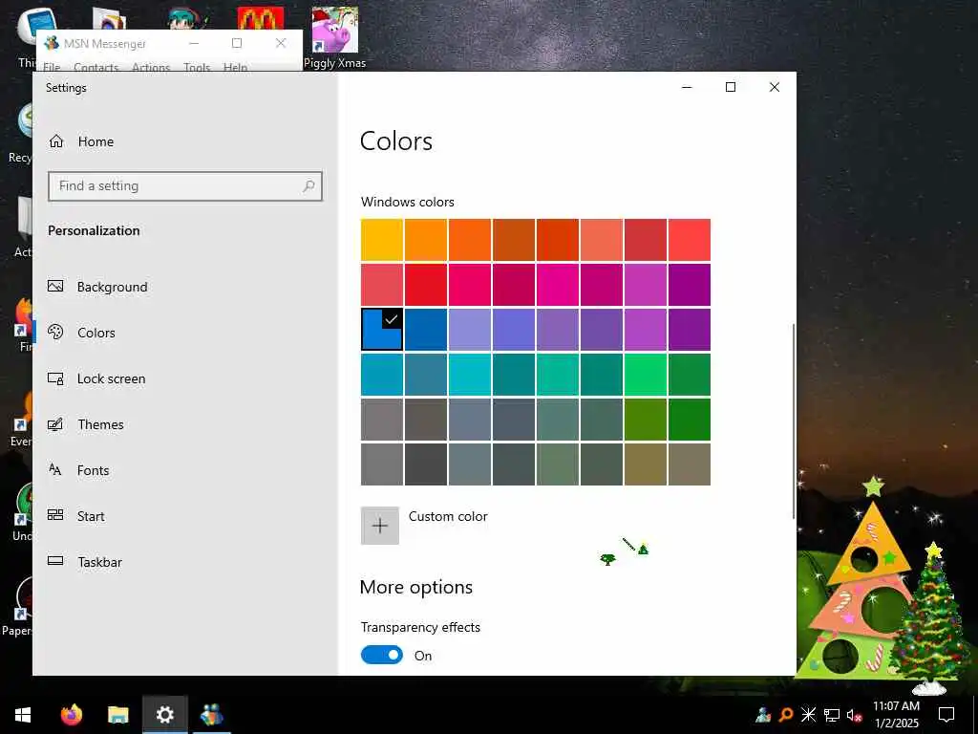
Task: Open the Help menu in MSN Messenger
Action: (235, 67)
